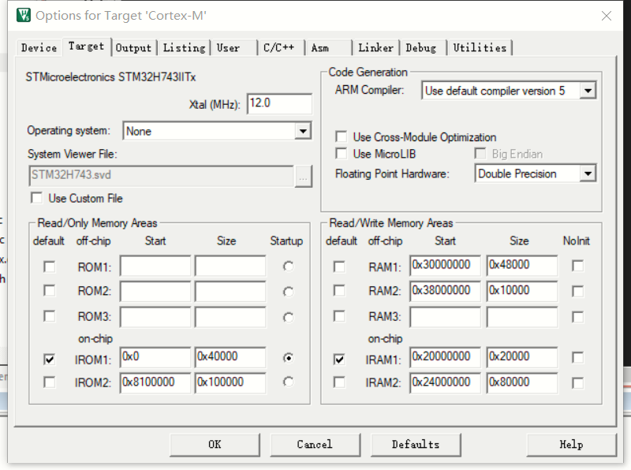Check the IRAM2 default checkbox
The width and height of the screenshot is (631, 470).
[339, 382]
